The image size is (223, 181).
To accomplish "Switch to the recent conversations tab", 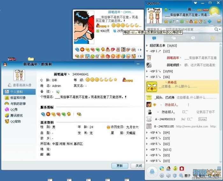I will [x=193, y=38].
